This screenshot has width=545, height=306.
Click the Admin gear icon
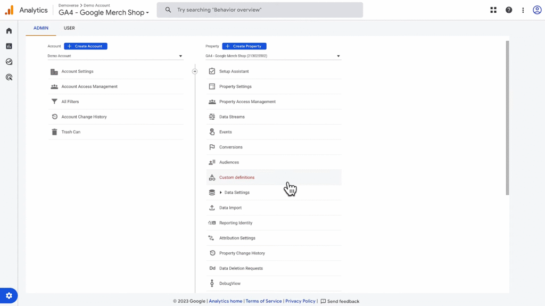click(x=9, y=295)
